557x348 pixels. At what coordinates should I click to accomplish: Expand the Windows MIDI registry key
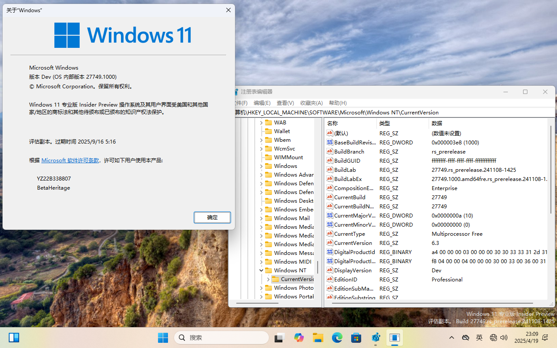[261, 262]
